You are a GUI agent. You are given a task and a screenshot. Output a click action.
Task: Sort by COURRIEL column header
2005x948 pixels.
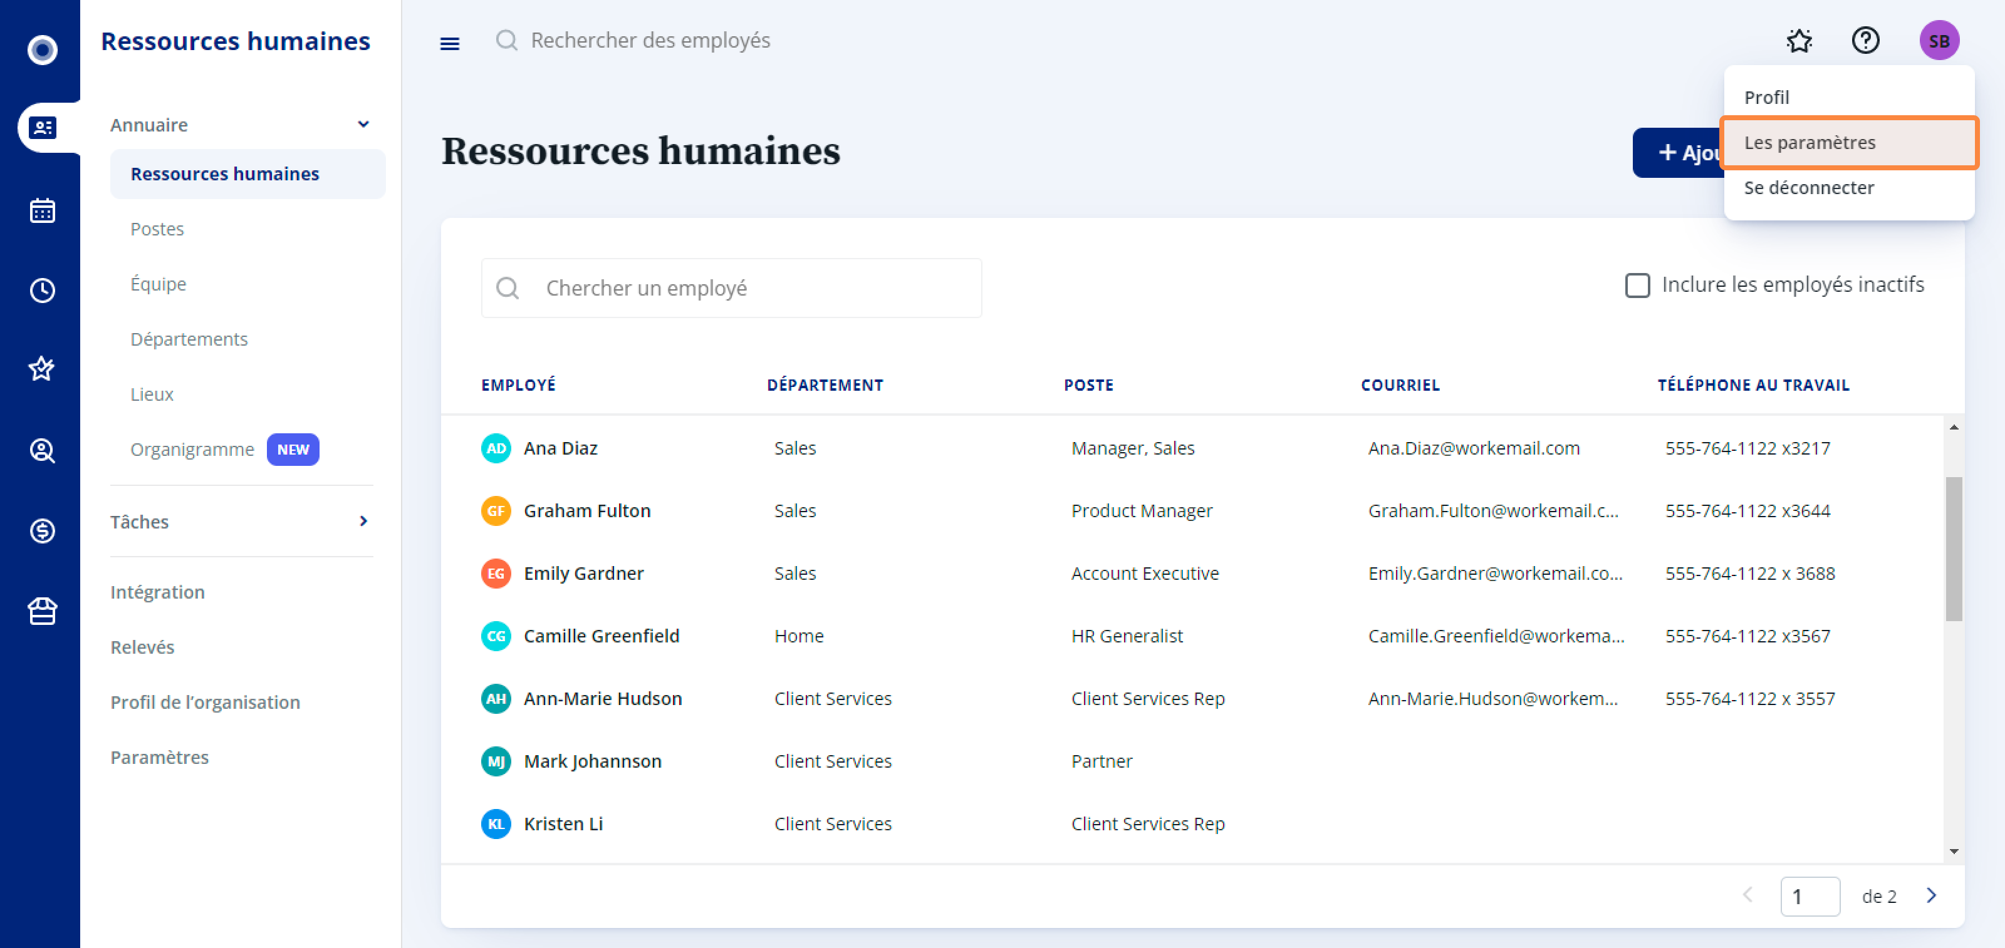tap(1400, 385)
